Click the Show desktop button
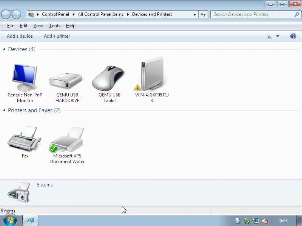The image size is (302, 226). pyautogui.click(x=299, y=221)
